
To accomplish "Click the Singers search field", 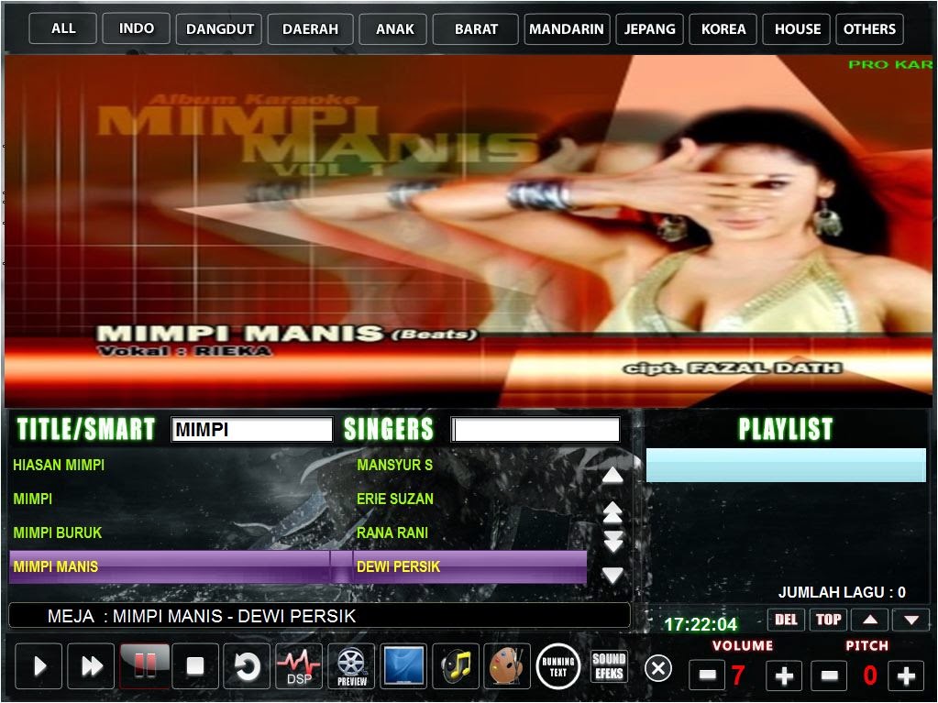I will [x=536, y=430].
